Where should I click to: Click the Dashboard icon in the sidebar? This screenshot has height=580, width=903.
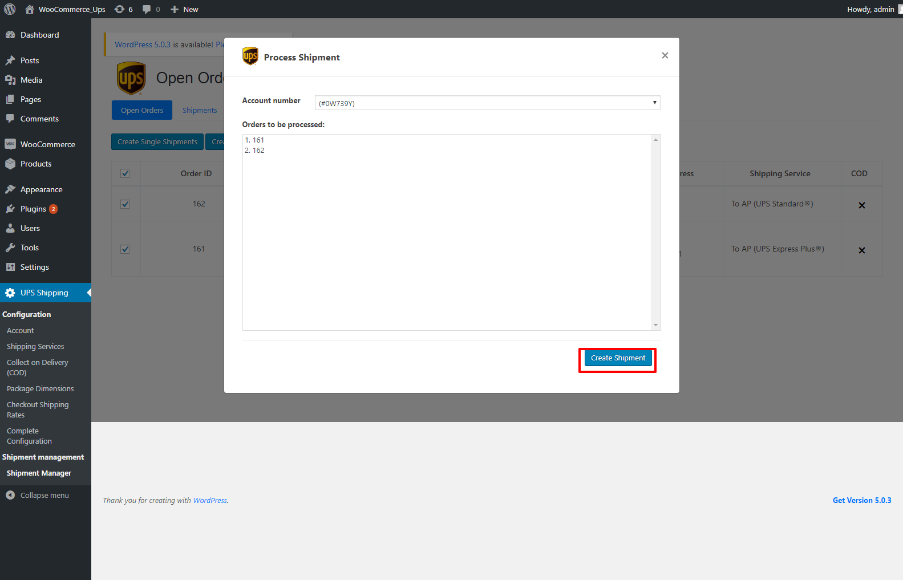point(10,35)
